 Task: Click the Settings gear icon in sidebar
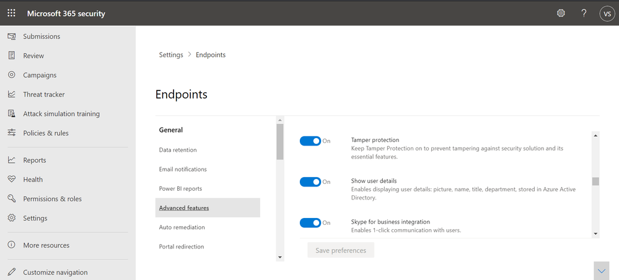tap(11, 218)
